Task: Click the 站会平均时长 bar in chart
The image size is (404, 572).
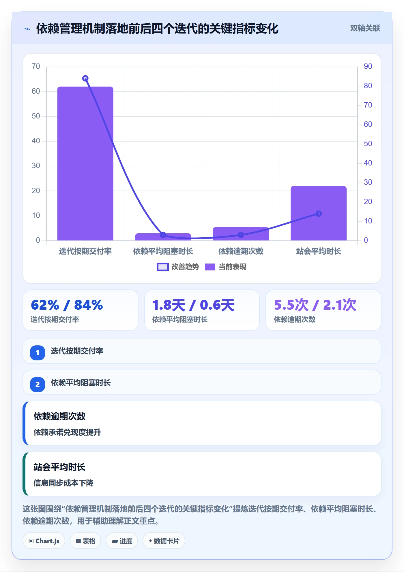Action: (319, 213)
